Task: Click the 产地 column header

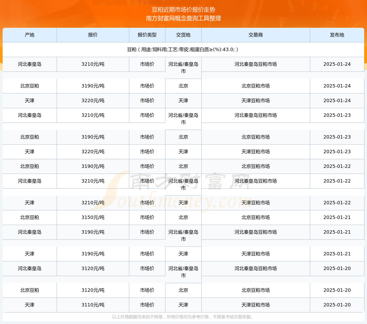Action: click(30, 35)
